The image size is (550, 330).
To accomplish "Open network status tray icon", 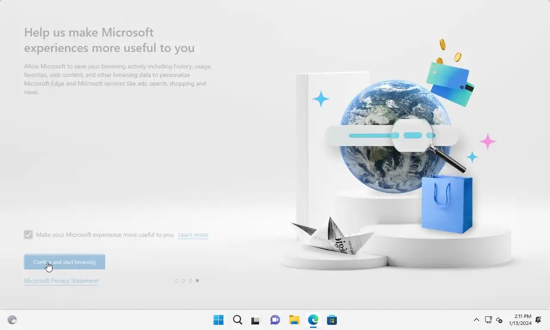I will (488, 320).
